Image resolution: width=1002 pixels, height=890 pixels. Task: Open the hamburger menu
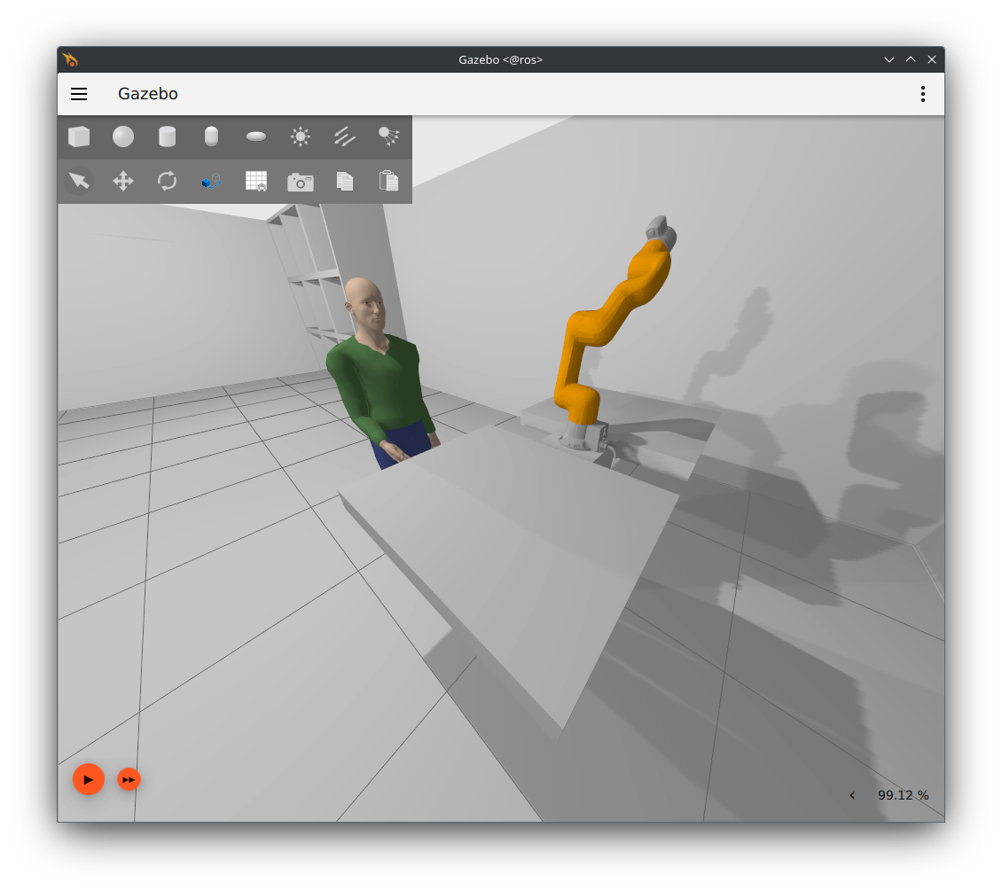(x=79, y=94)
